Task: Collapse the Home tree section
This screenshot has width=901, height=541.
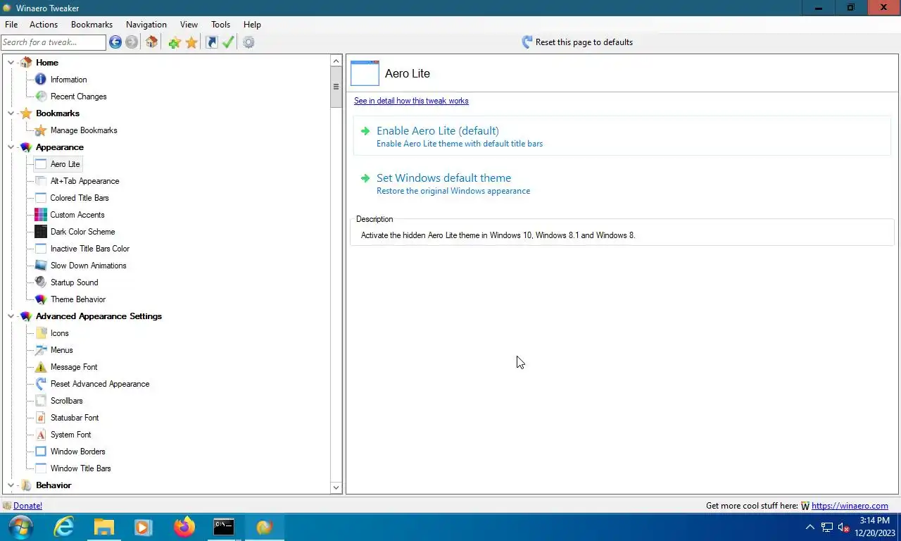Action: (11, 63)
